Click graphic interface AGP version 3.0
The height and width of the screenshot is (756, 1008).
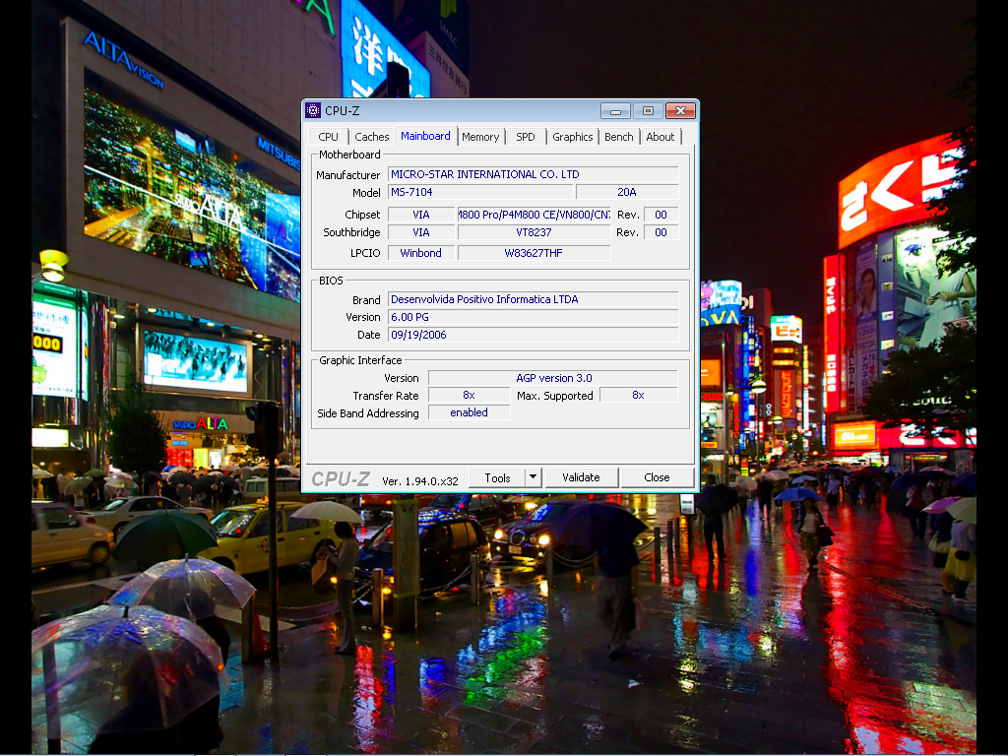(553, 378)
